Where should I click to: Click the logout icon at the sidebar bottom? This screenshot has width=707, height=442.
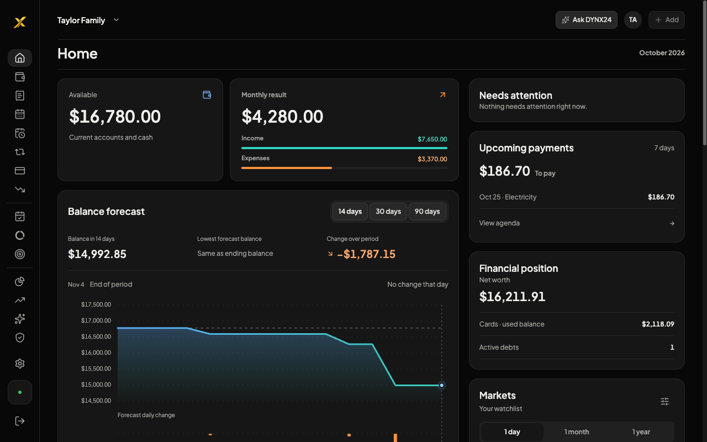(20, 421)
